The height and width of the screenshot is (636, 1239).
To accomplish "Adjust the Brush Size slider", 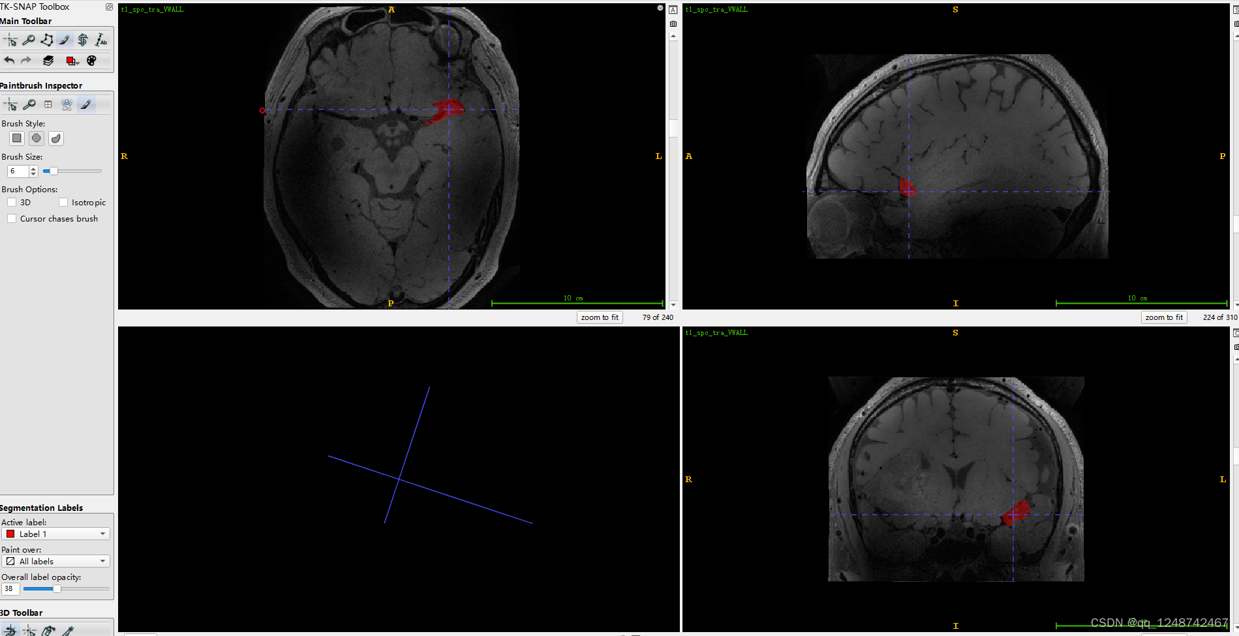I will (x=72, y=171).
